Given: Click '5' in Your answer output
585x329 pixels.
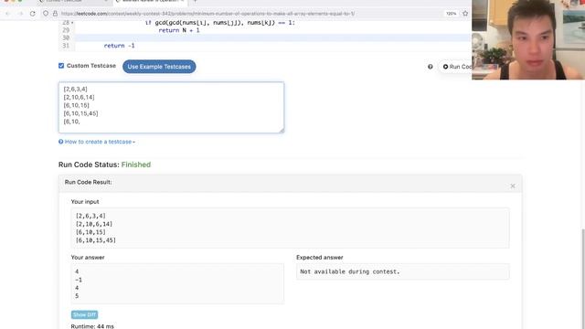Looking at the screenshot, I should [x=77, y=296].
